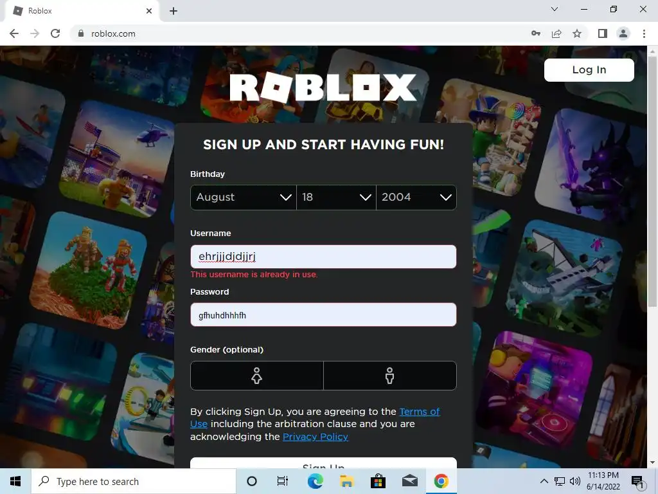The width and height of the screenshot is (658, 494).
Task: Open the Terms of Use link
Action: tap(419, 412)
